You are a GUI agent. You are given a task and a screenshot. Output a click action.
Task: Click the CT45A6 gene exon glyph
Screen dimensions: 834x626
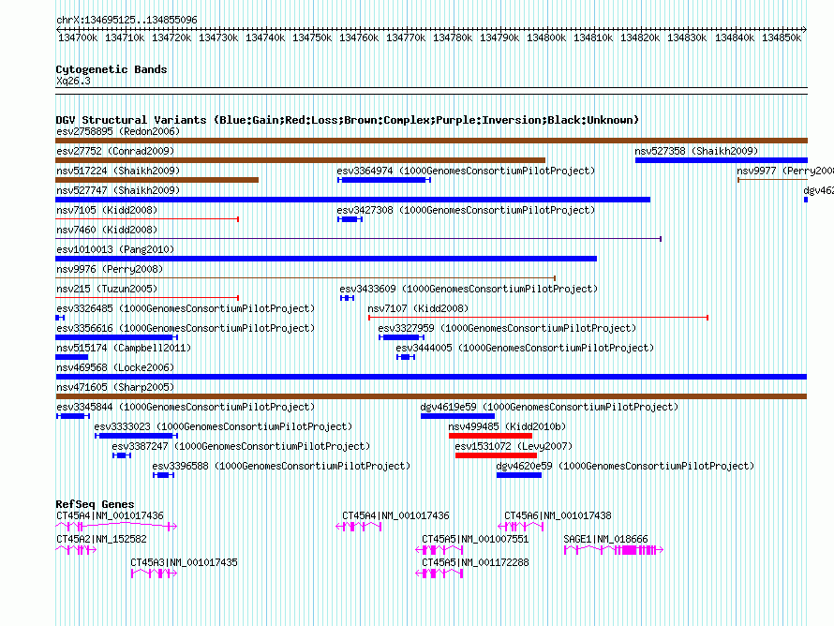[x=521, y=527]
